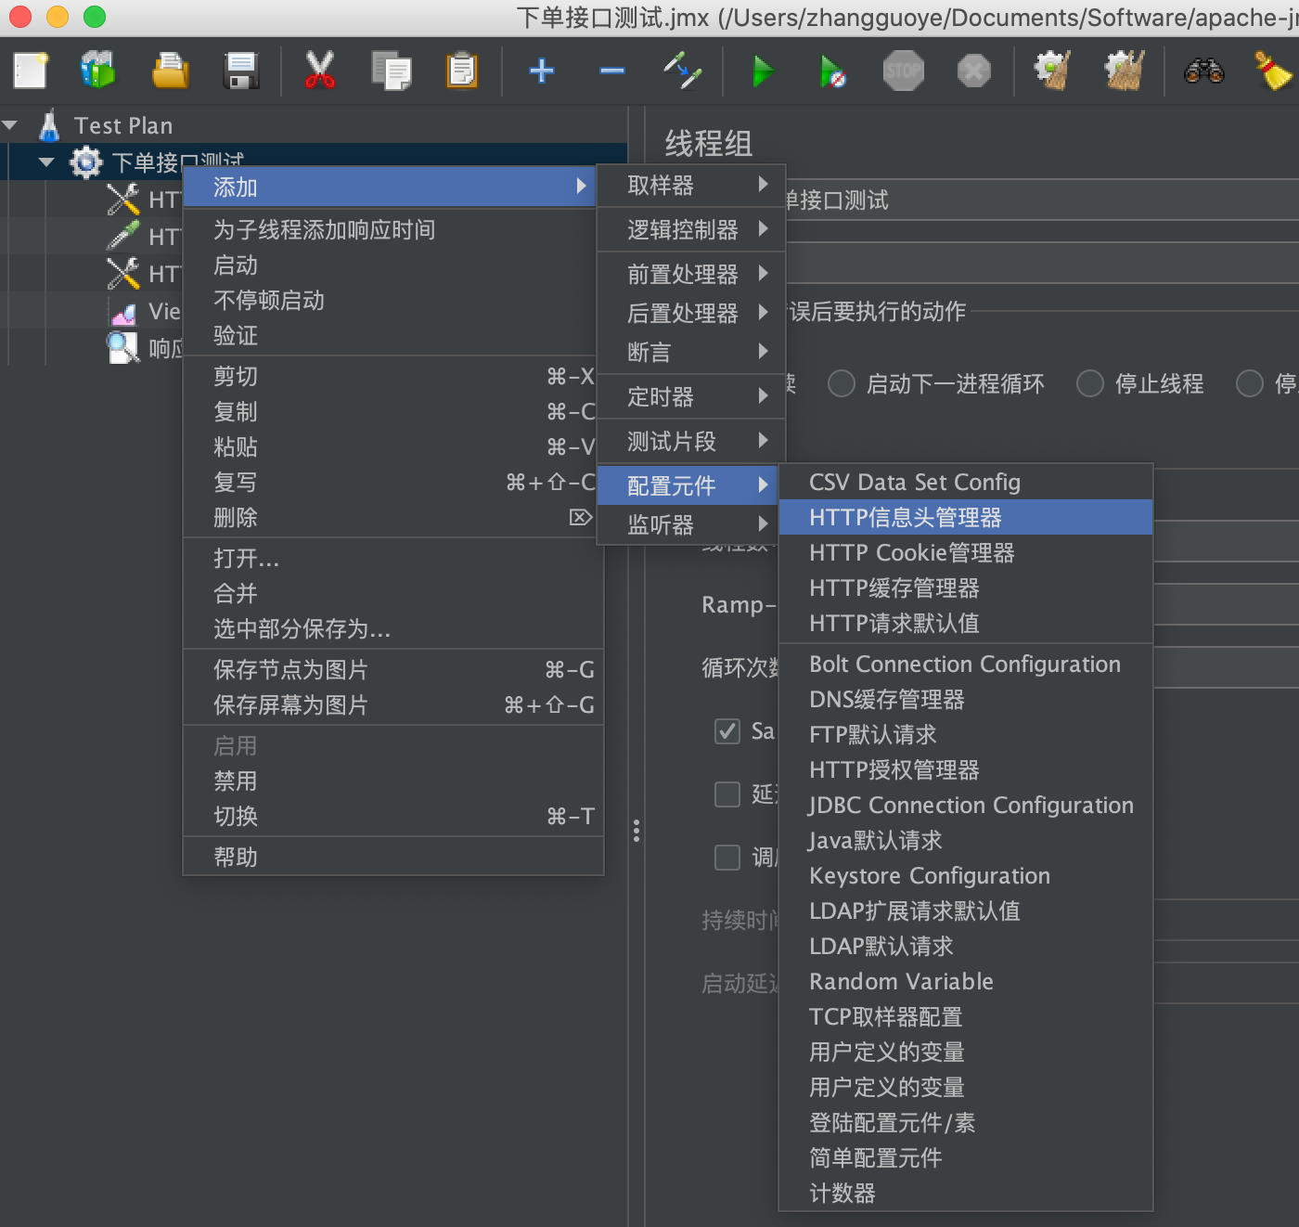
Task: Click 启动 in context menu
Action: pyautogui.click(x=393, y=265)
